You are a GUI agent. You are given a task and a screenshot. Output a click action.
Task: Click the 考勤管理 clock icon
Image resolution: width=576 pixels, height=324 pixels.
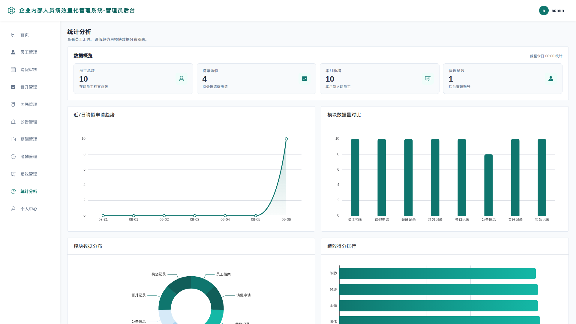pos(13,157)
